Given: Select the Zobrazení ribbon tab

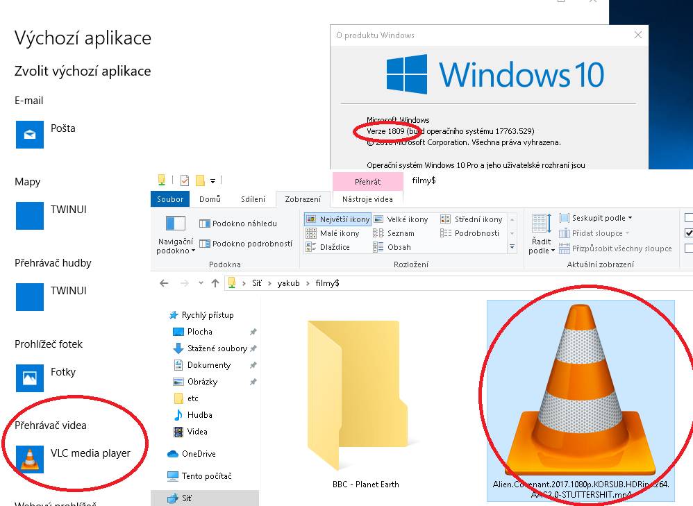Looking at the screenshot, I should (x=303, y=199).
